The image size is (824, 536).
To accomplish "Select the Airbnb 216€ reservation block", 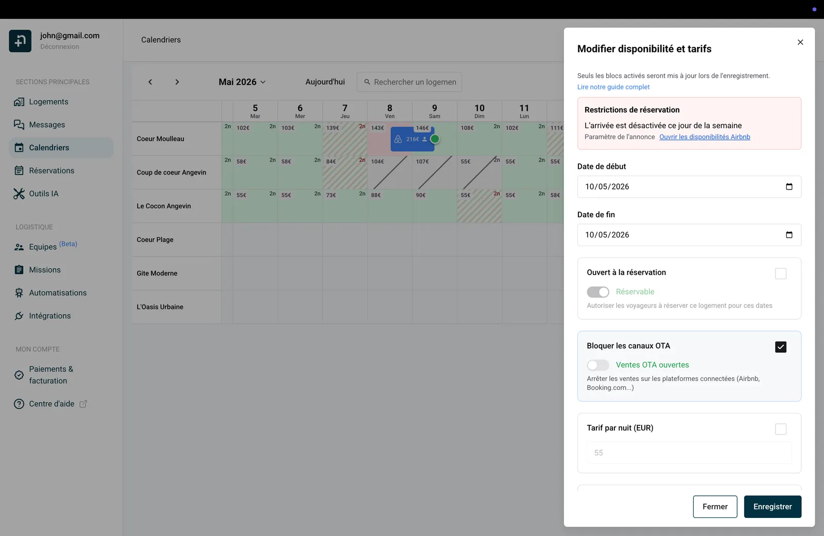I will [411, 139].
